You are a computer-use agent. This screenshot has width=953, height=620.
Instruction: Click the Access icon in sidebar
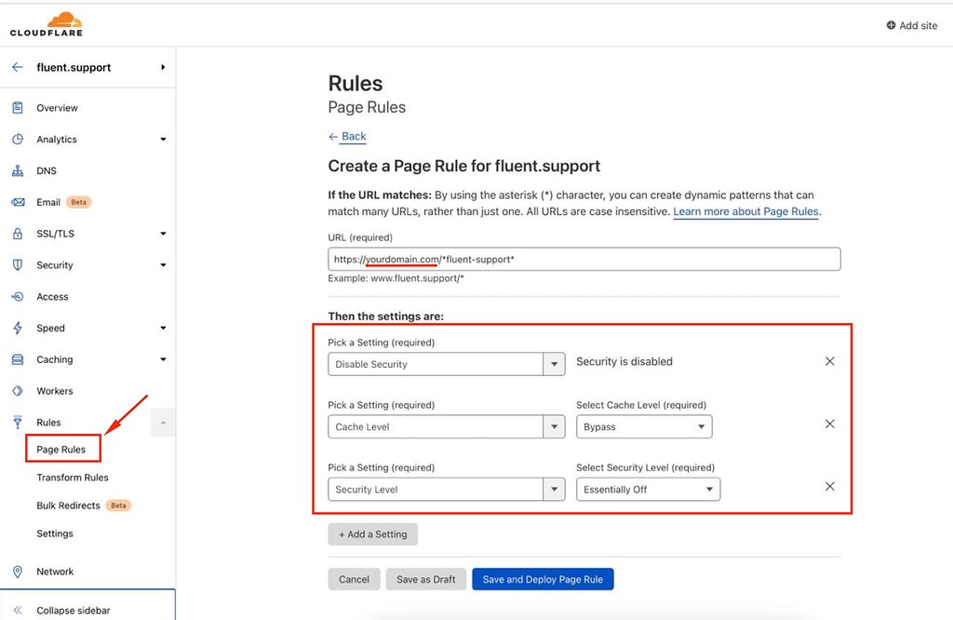(x=17, y=297)
